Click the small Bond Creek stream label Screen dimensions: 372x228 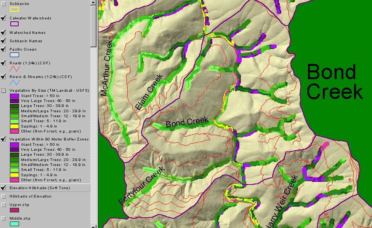187,122
